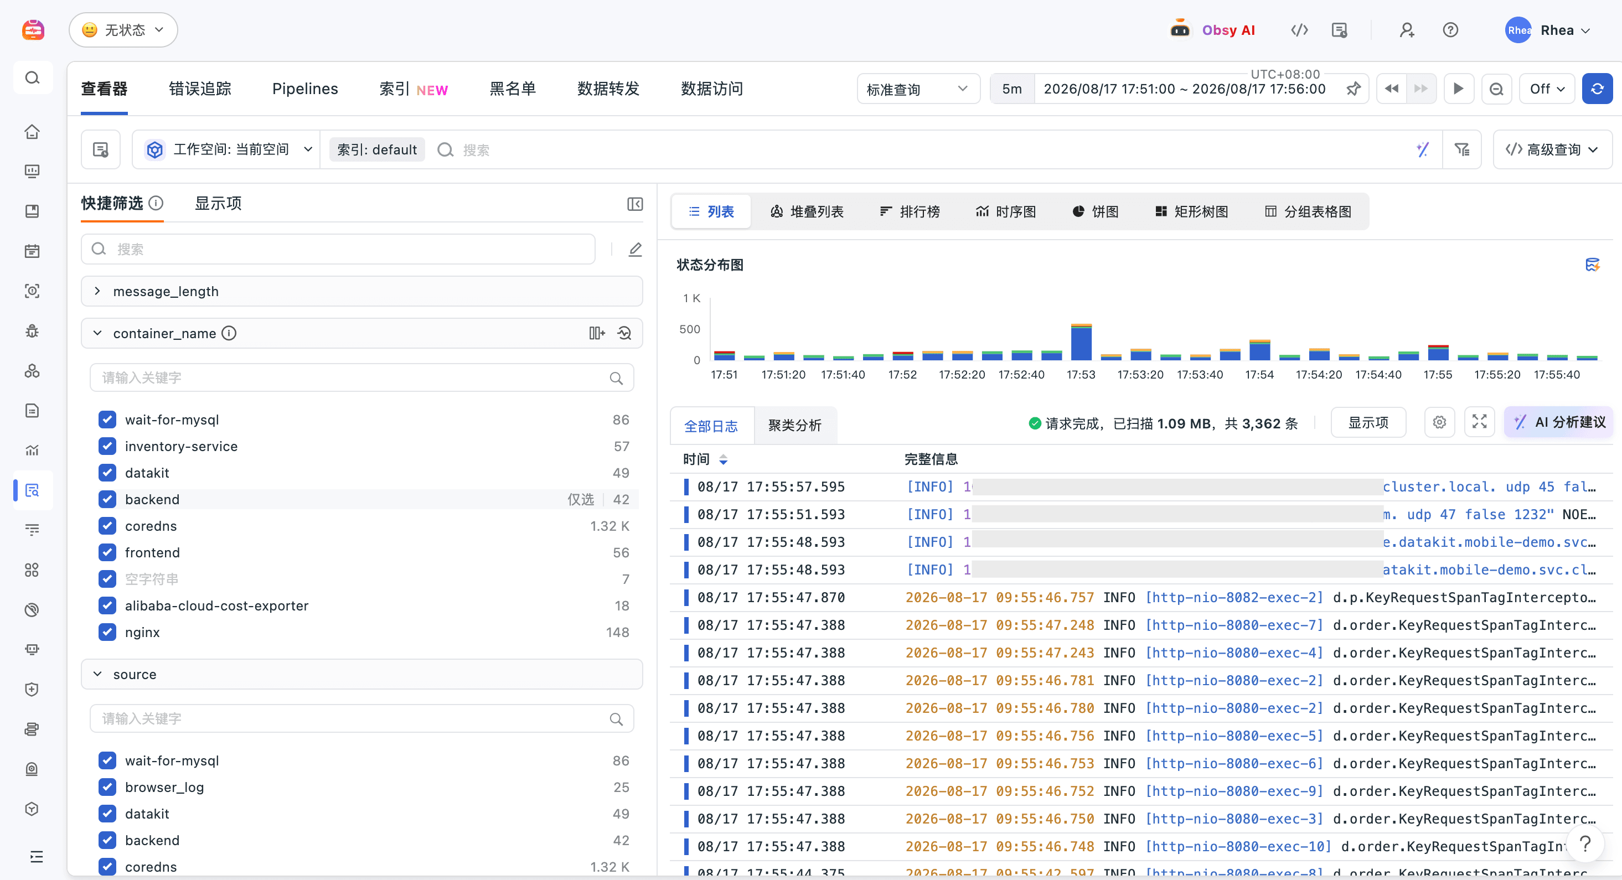Click the invite user icon
This screenshot has width=1622, height=880.
click(x=1407, y=29)
